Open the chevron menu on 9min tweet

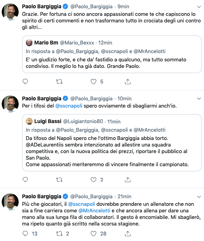point(199,7)
